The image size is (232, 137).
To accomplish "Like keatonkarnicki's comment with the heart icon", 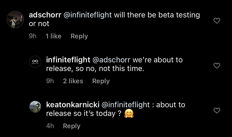I will coord(217,110).
